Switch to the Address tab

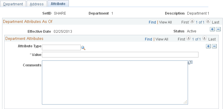37,4
